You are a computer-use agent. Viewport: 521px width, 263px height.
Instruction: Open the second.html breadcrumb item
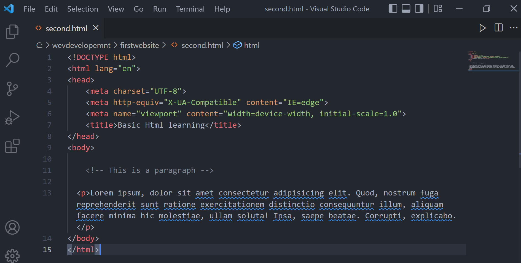[x=202, y=45]
